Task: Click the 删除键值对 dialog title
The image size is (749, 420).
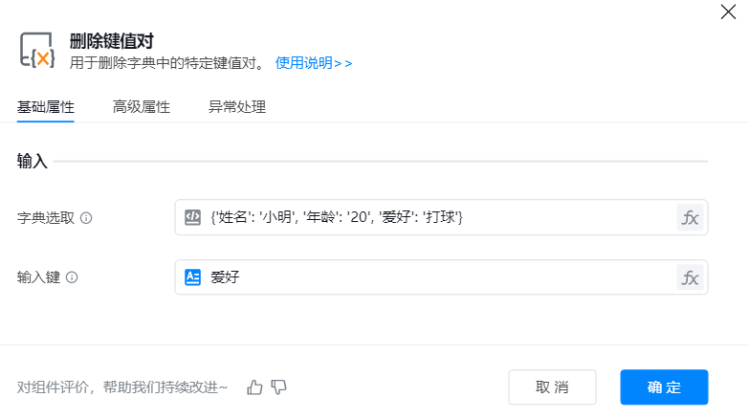Action: [x=112, y=41]
